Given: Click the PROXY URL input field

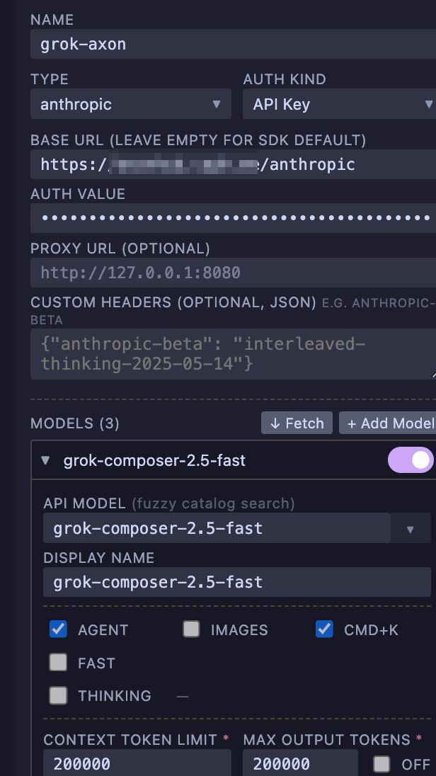Looking at the screenshot, I should 233,273.
